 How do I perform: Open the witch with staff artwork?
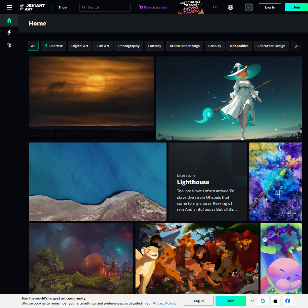229,99
